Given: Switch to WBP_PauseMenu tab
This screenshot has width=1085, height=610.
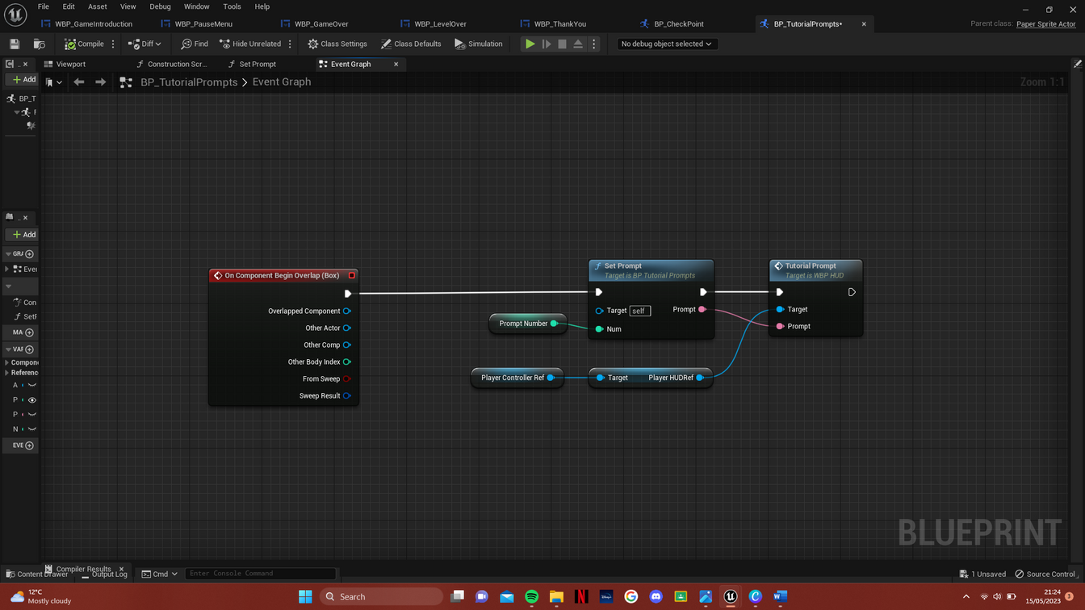Looking at the screenshot, I should 203,24.
